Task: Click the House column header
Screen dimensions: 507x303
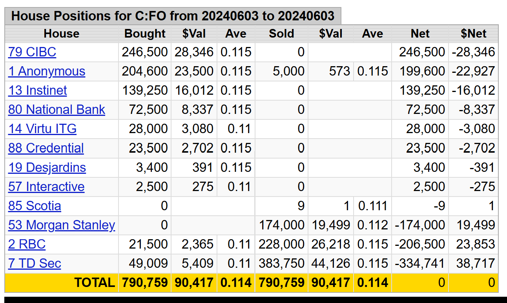Action: tap(62, 34)
